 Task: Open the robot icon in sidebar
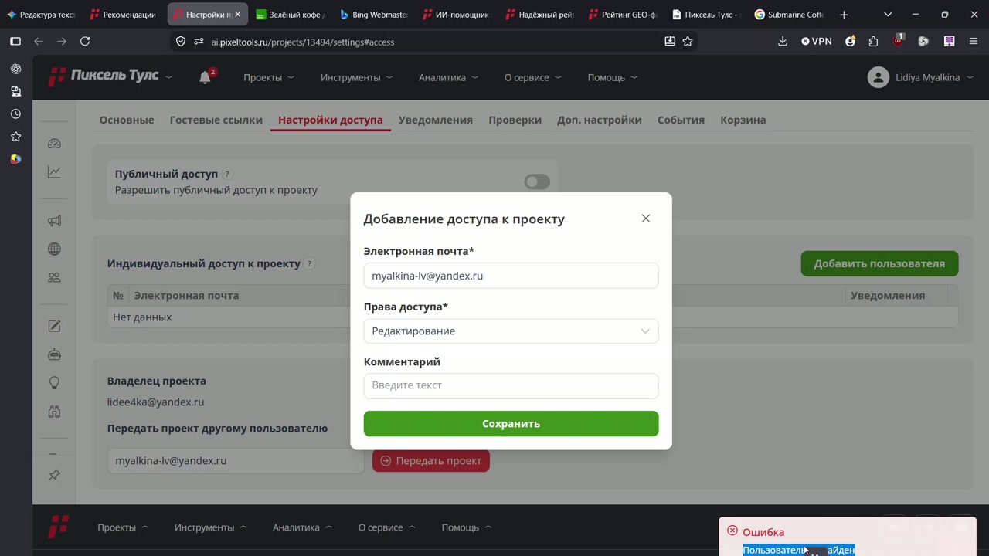(x=54, y=354)
